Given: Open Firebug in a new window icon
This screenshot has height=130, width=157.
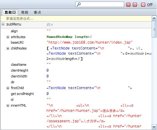Looking at the screenshot, I should click(135, 5).
